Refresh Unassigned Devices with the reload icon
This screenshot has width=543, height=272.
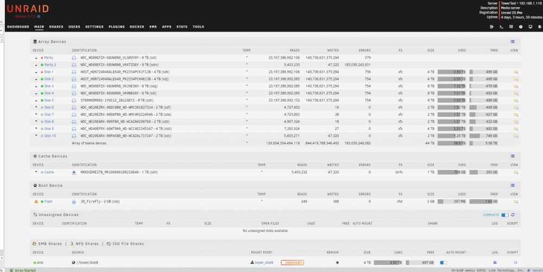[x=513, y=215]
